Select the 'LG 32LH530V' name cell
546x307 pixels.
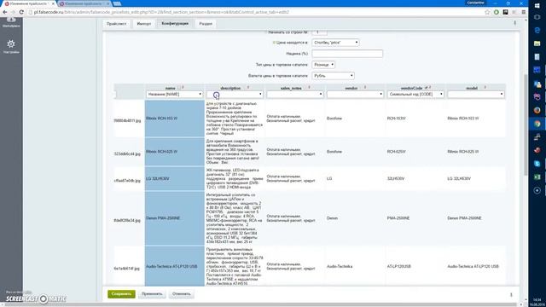pyautogui.click(x=174, y=178)
